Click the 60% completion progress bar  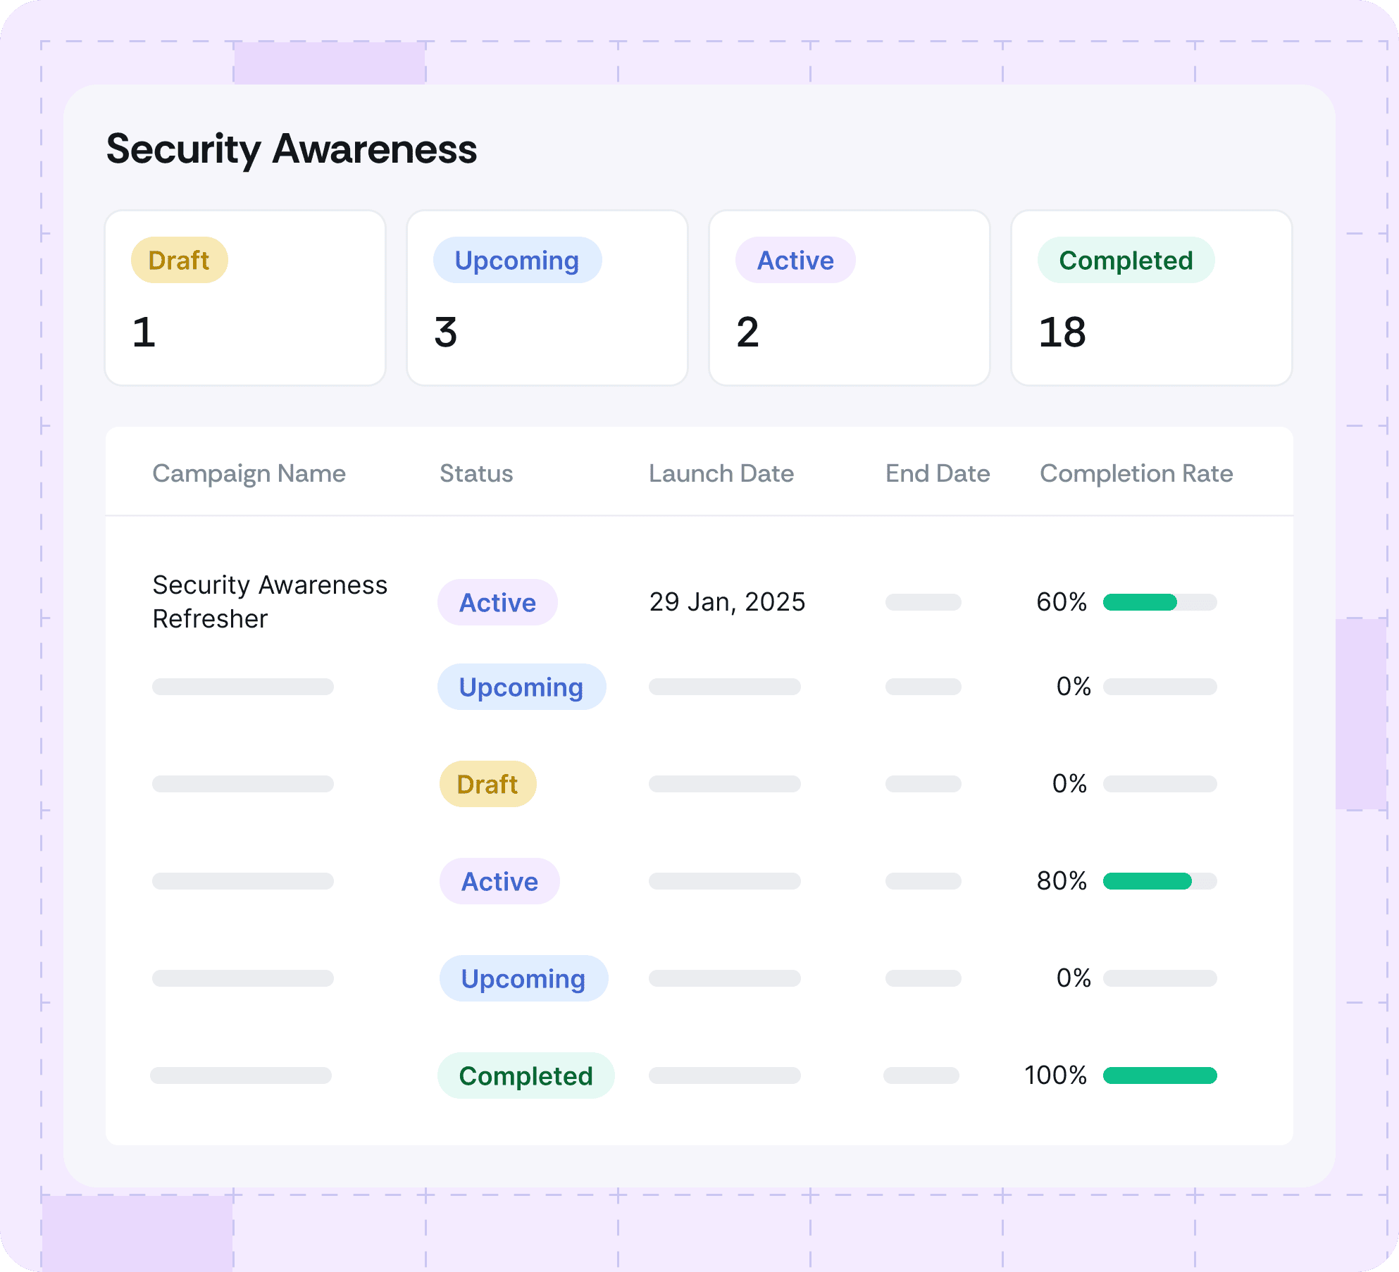pos(1159,602)
